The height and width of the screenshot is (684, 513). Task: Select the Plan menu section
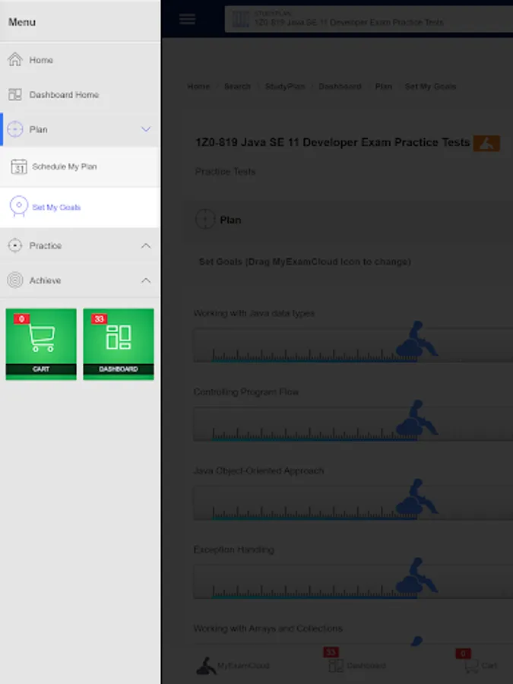tap(80, 129)
